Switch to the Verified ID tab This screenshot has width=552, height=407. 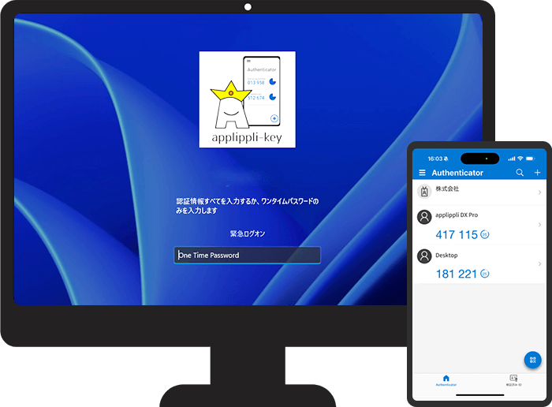point(513,380)
